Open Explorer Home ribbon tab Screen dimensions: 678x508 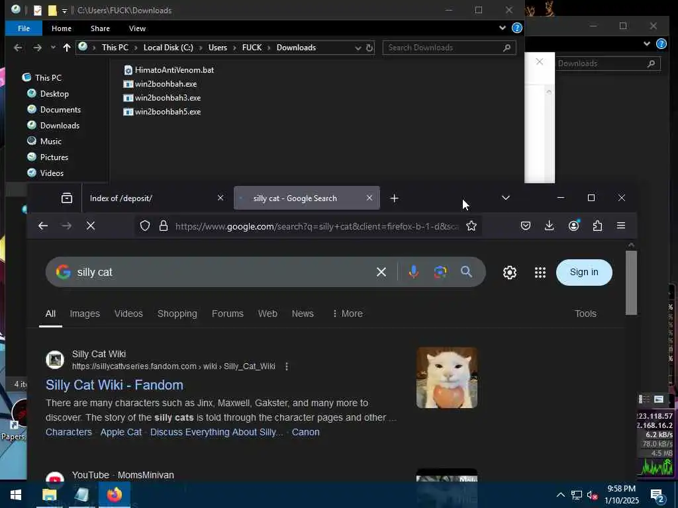point(62,28)
